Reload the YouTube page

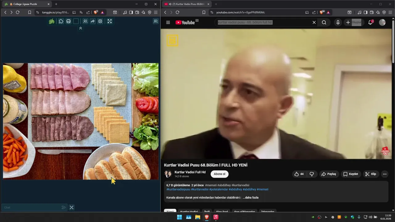point(177,12)
